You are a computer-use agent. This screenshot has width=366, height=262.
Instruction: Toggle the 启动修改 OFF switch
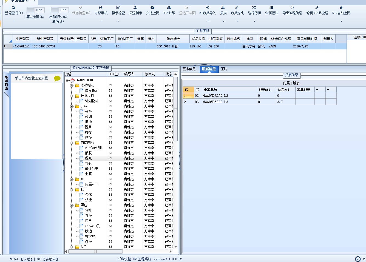pos(60,10)
